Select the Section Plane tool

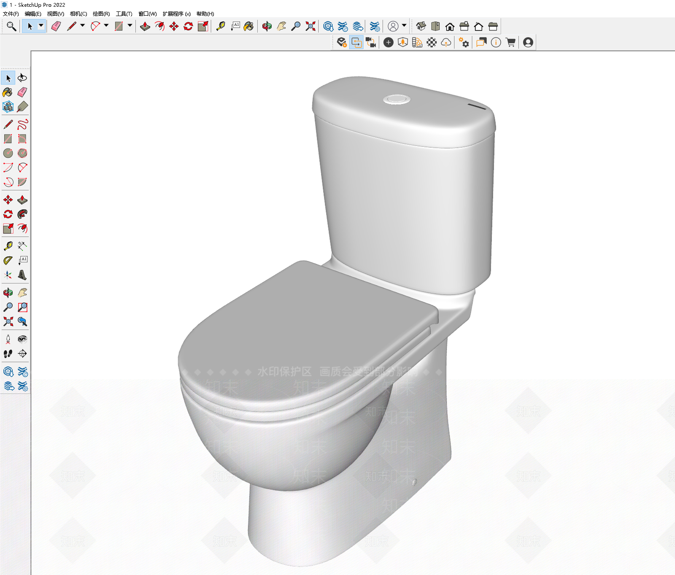(22, 354)
